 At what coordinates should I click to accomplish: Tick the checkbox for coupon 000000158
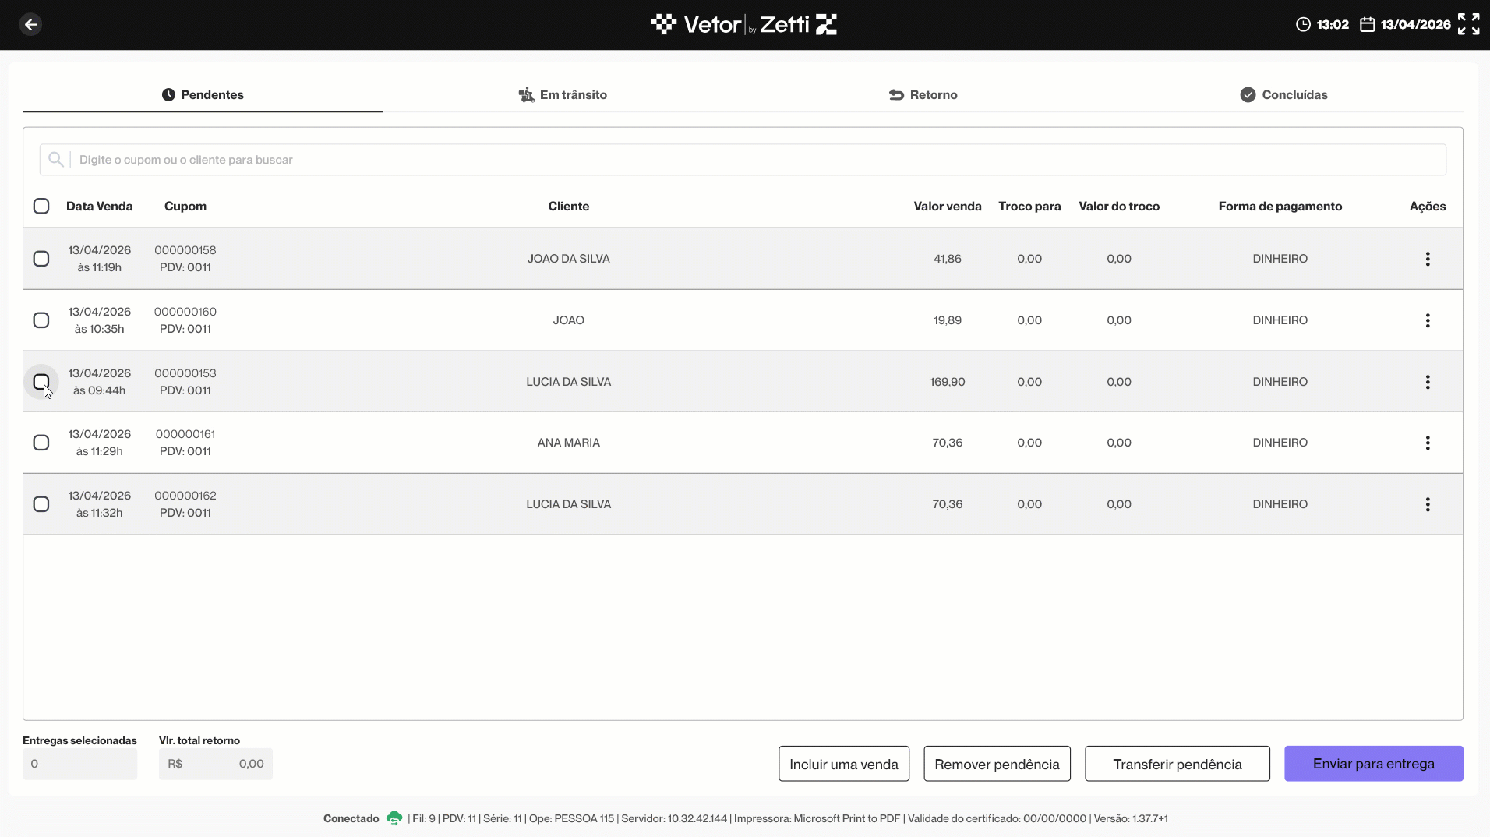pyautogui.click(x=41, y=259)
